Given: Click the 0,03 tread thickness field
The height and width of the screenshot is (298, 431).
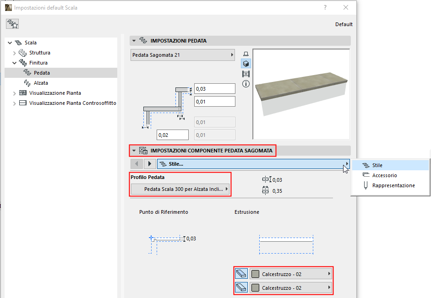Looking at the screenshot, I should click(214, 88).
